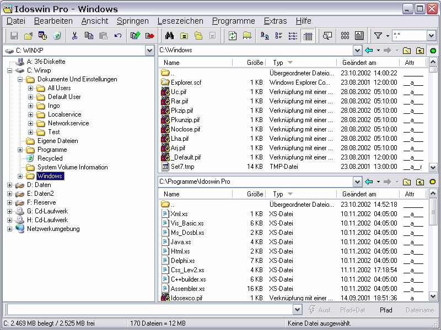This screenshot has width=441, height=330.
Task: Toggle the Details view mode button
Action: coord(308,36)
